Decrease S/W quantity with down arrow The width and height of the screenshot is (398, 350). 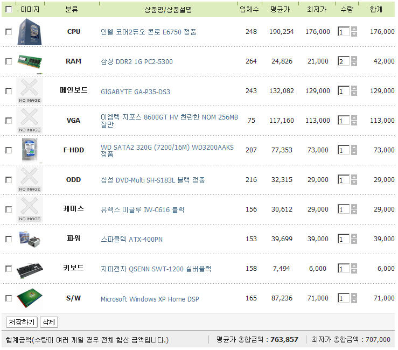point(354,301)
